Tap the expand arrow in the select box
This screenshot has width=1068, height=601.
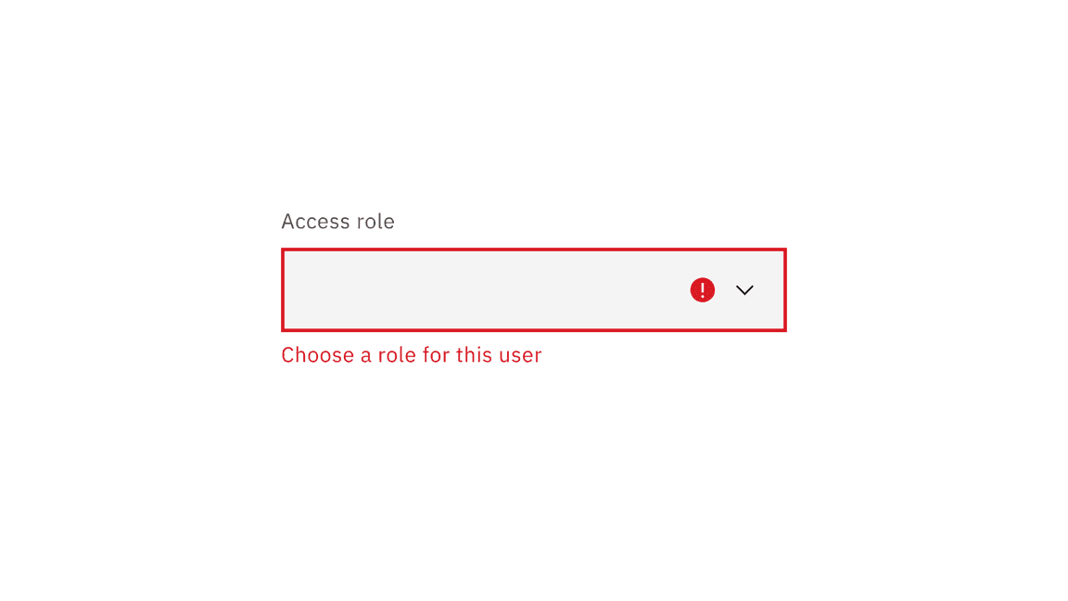tap(744, 289)
